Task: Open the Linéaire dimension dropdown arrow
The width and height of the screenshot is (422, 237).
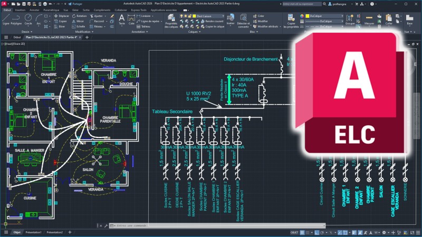Action: point(152,16)
